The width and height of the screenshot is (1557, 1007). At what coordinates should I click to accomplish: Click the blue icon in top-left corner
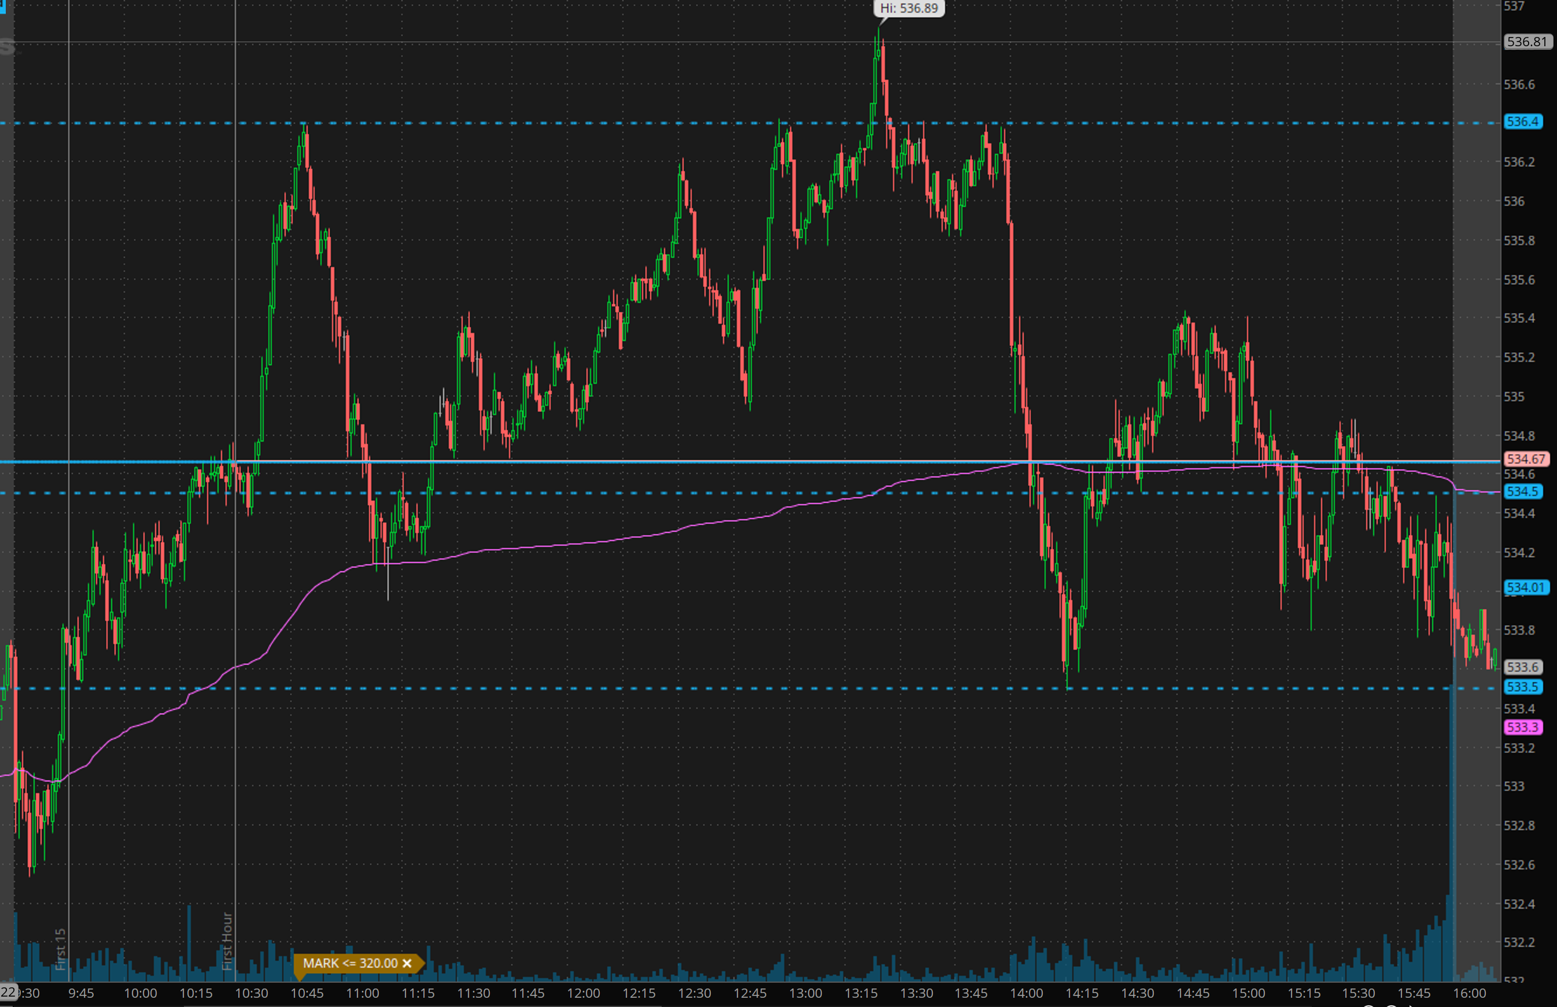tap(3, 6)
